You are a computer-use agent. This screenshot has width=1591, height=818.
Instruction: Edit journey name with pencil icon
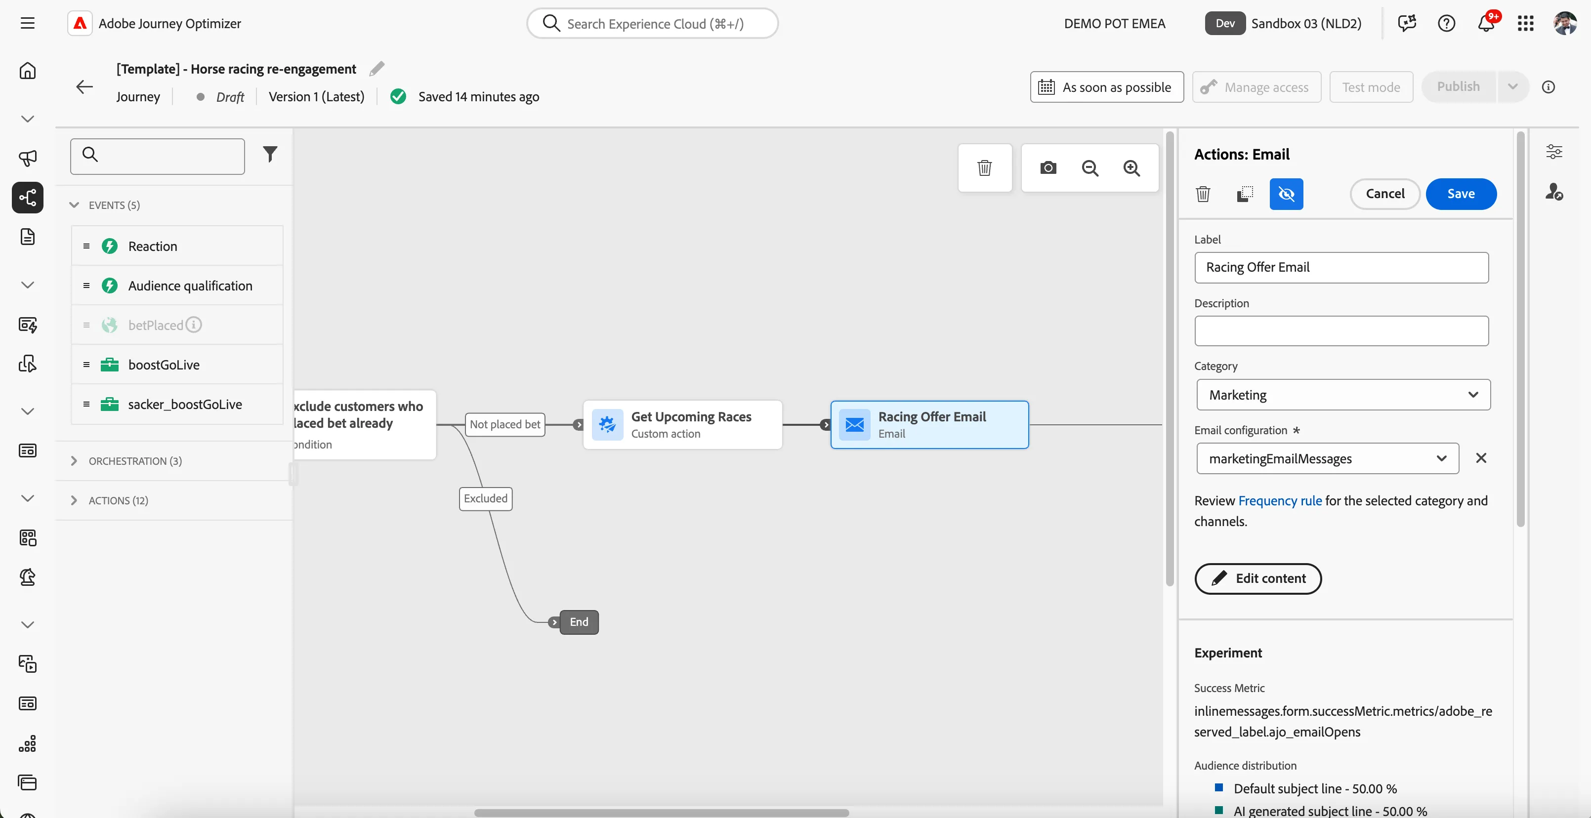point(377,69)
